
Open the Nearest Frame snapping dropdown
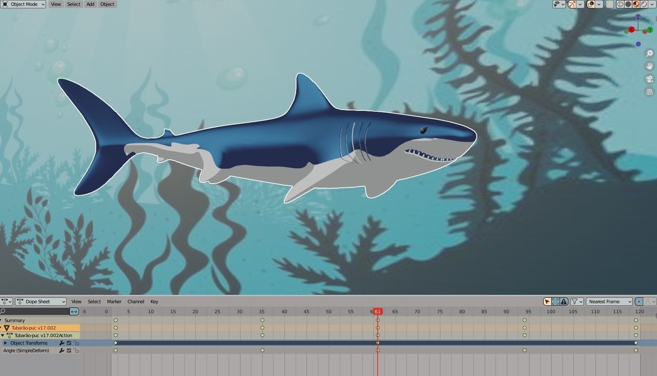[x=609, y=302]
